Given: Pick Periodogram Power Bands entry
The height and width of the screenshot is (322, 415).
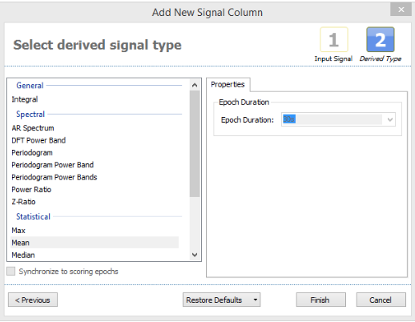Looking at the screenshot, I should pyautogui.click(x=95, y=177).
